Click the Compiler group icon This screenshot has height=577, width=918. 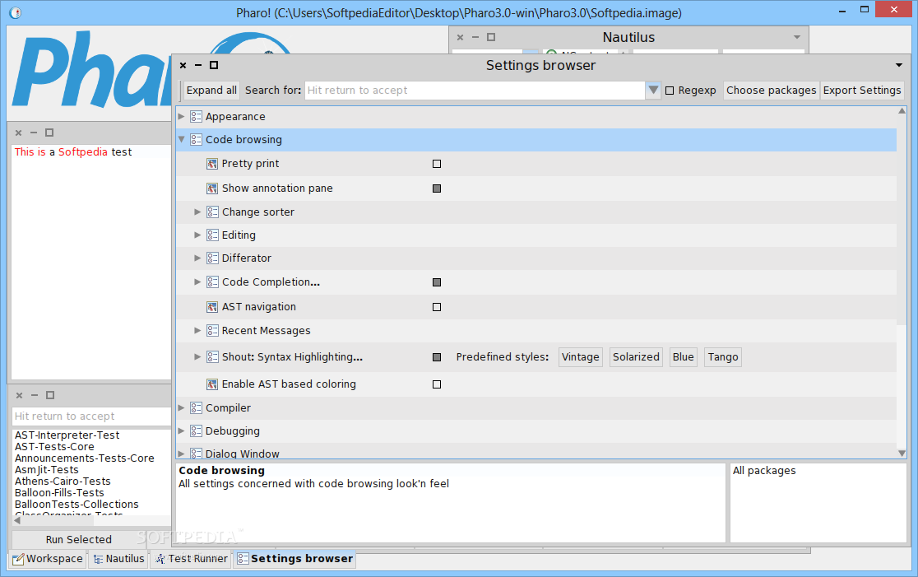(196, 407)
